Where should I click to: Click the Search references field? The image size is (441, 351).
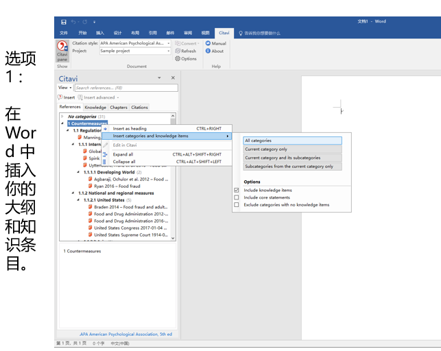[126, 88]
